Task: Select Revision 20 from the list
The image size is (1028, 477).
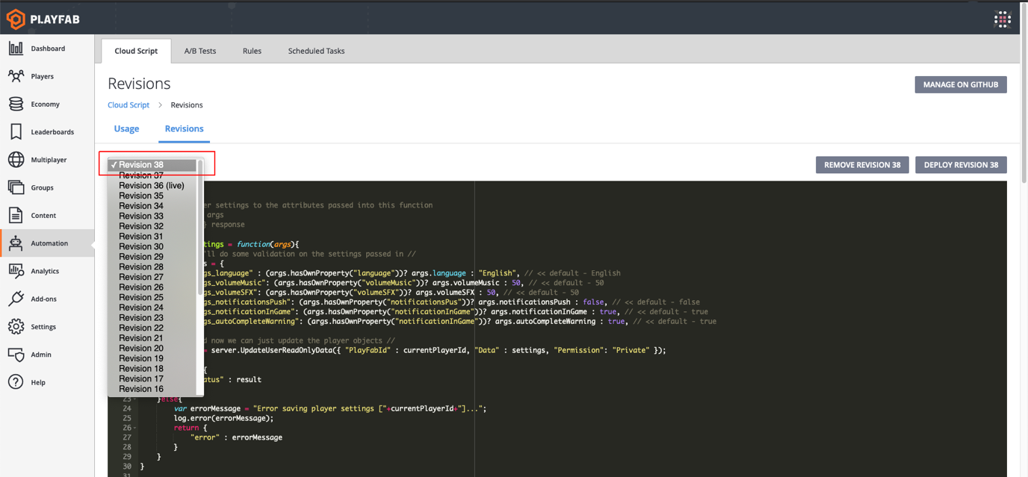Action: (152, 348)
